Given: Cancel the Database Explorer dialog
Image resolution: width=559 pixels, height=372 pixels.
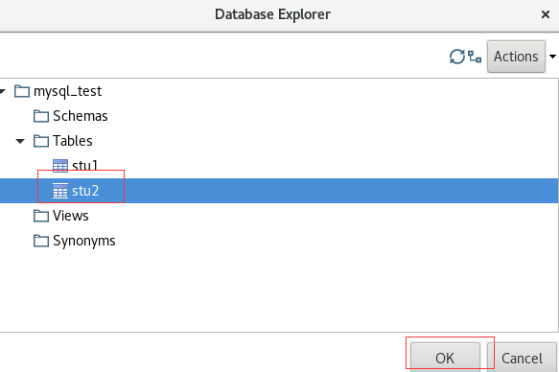Looking at the screenshot, I should tap(522, 358).
